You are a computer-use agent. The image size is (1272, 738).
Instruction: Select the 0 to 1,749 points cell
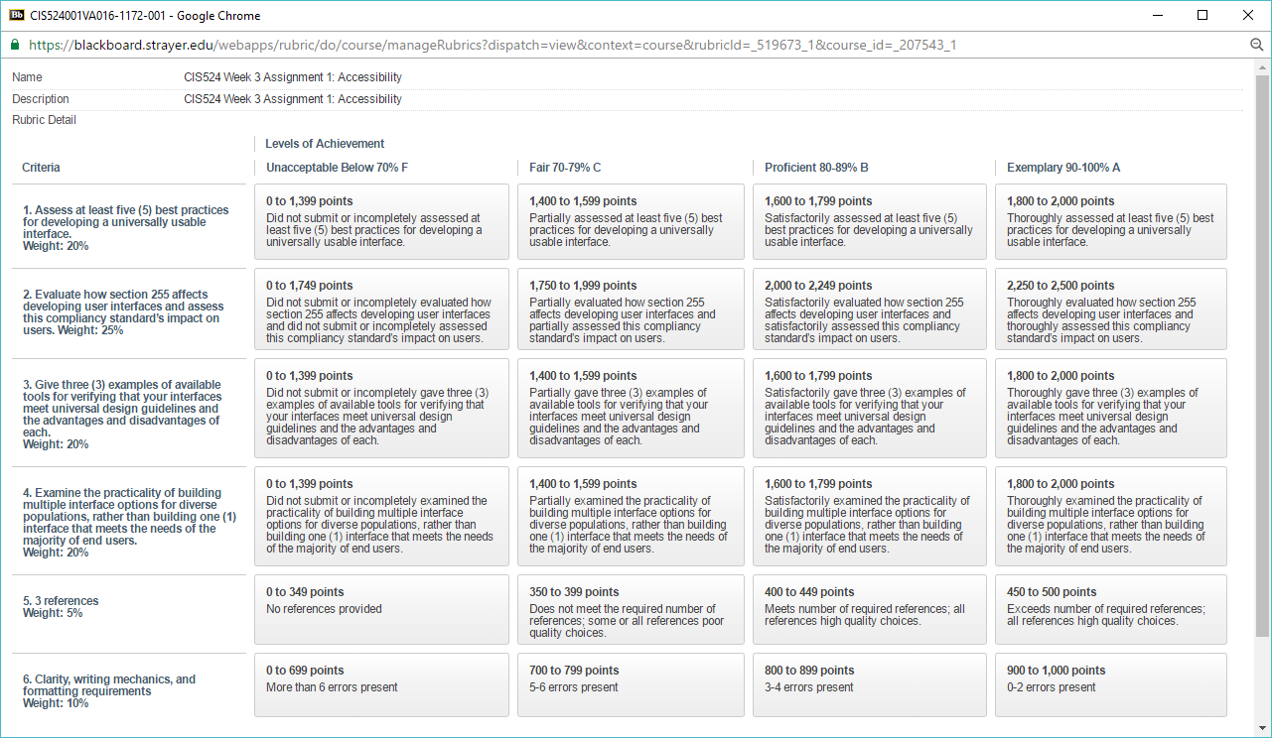coord(381,309)
